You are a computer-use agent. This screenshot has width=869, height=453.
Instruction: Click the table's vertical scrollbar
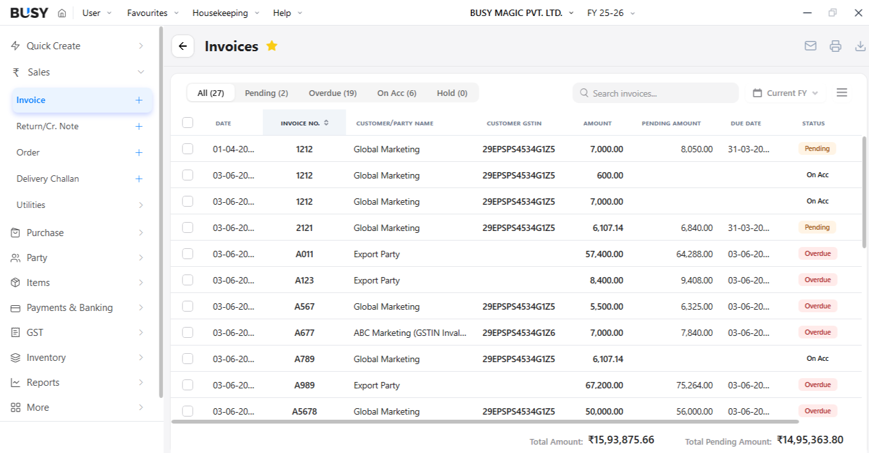click(865, 191)
